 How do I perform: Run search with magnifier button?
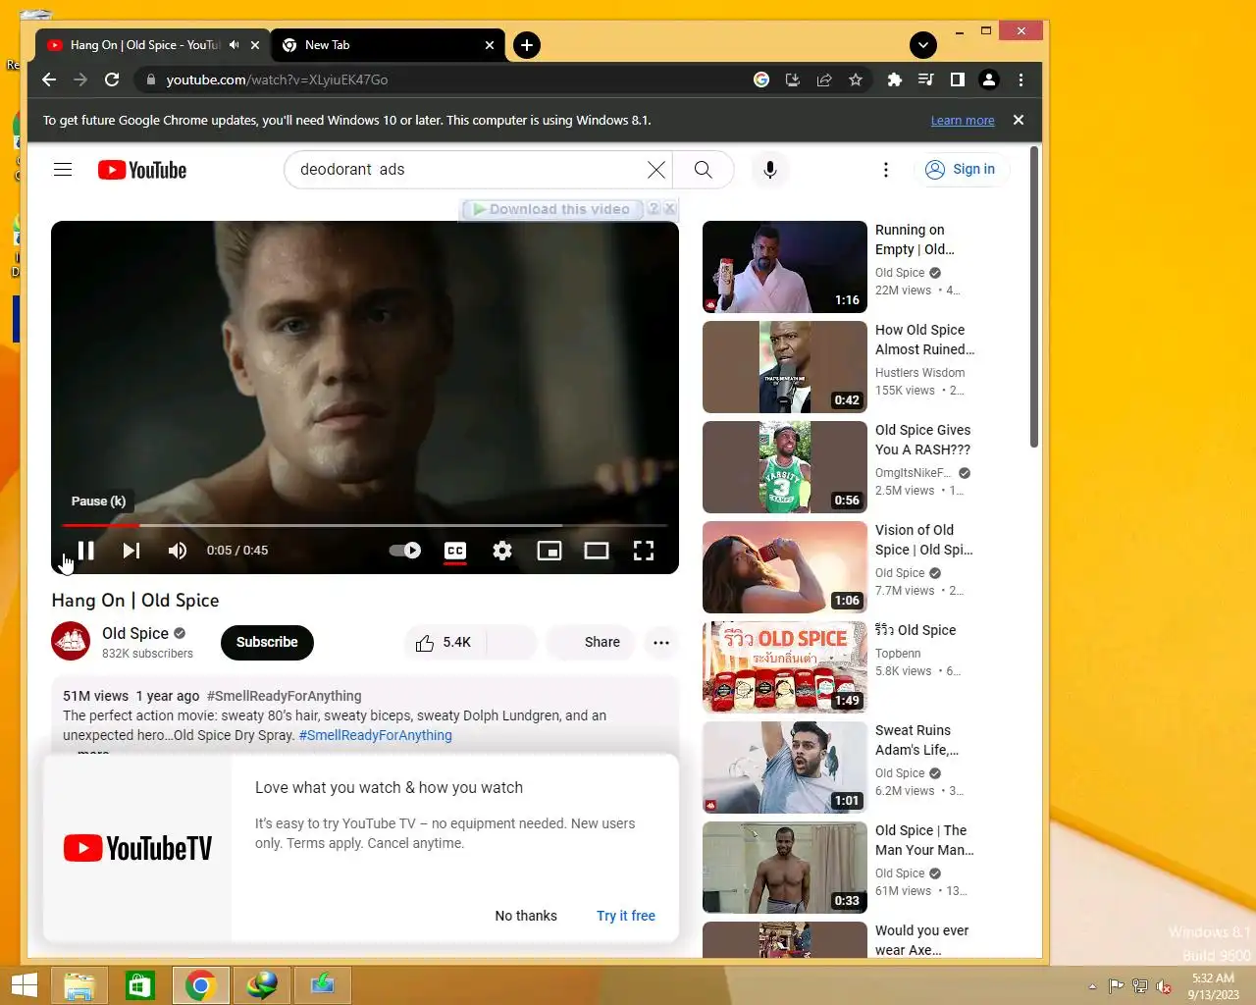coord(704,170)
